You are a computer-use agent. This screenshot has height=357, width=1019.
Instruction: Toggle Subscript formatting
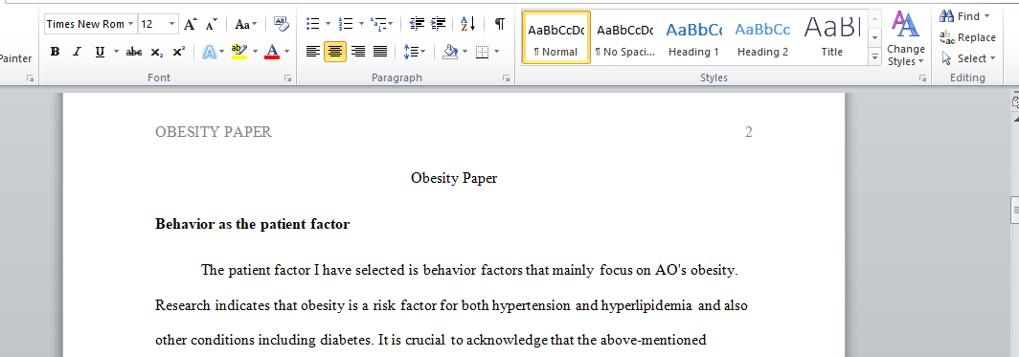coord(157,52)
